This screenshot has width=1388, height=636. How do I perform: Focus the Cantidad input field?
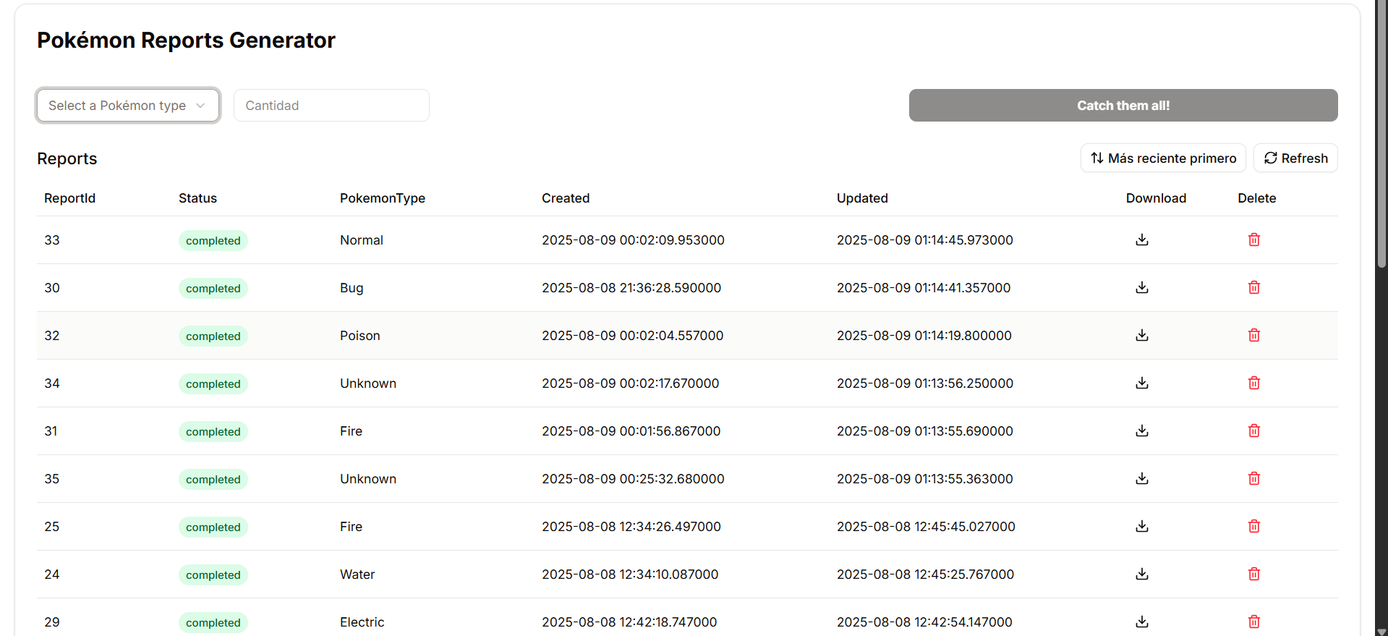coord(331,106)
